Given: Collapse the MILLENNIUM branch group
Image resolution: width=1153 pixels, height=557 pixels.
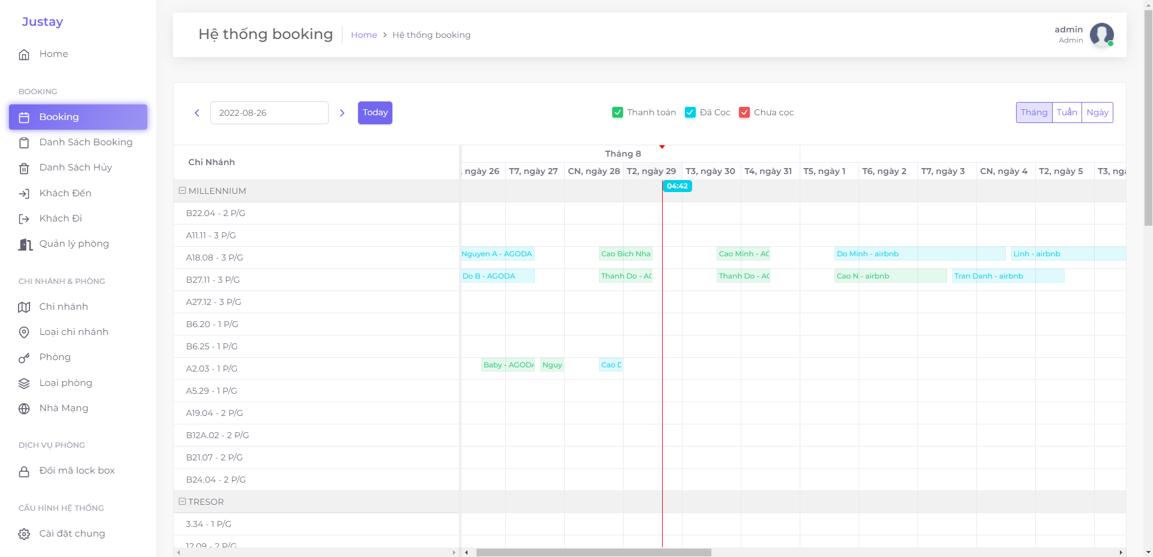Looking at the screenshot, I should (x=182, y=191).
